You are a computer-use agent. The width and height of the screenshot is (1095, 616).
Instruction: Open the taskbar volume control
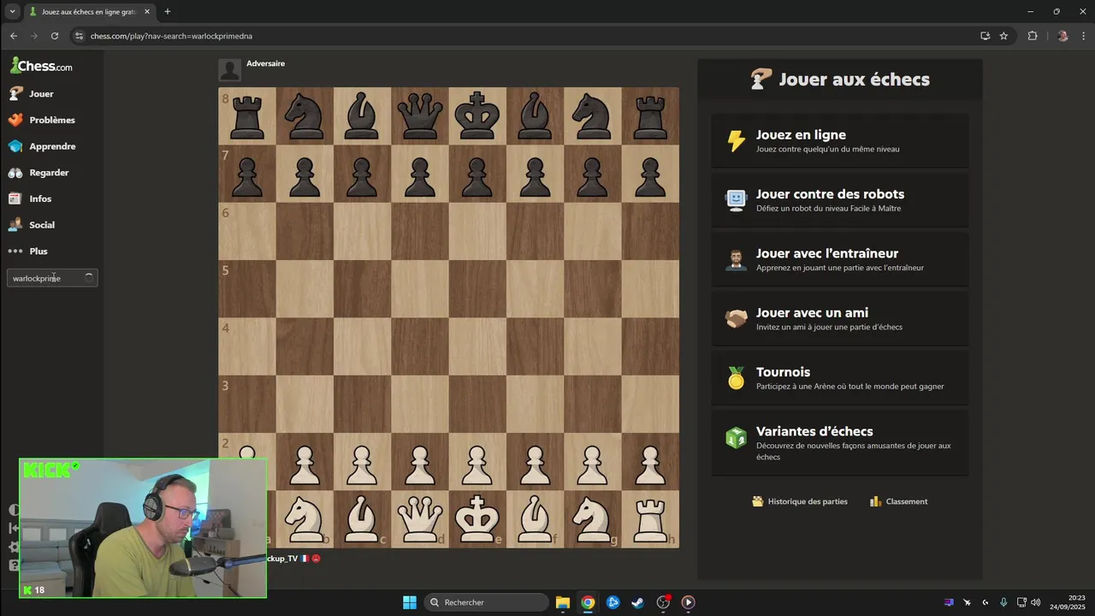tap(1036, 602)
